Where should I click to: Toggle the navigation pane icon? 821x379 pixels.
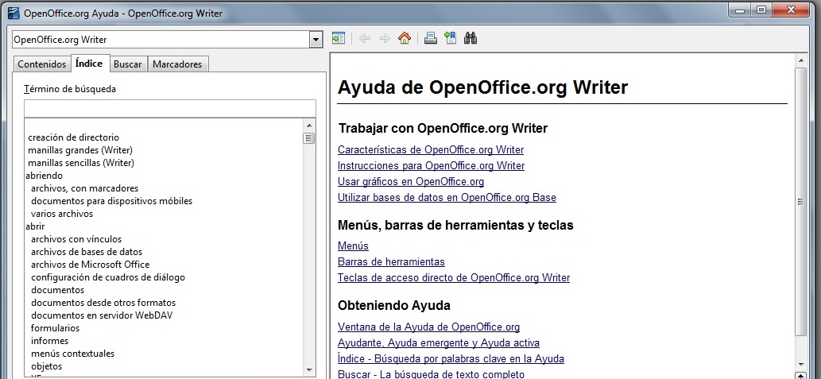pos(339,38)
